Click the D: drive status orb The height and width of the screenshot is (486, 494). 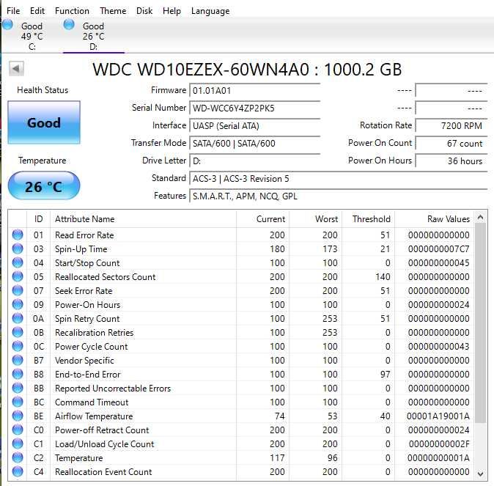69,25
